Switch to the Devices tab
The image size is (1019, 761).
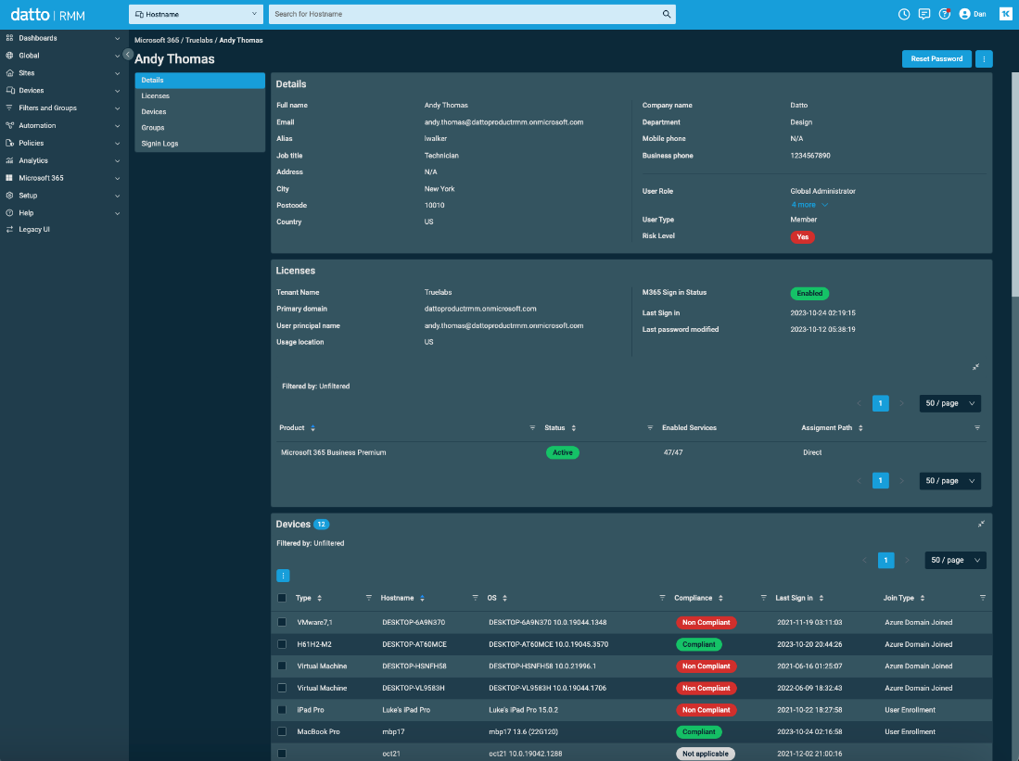199,112
